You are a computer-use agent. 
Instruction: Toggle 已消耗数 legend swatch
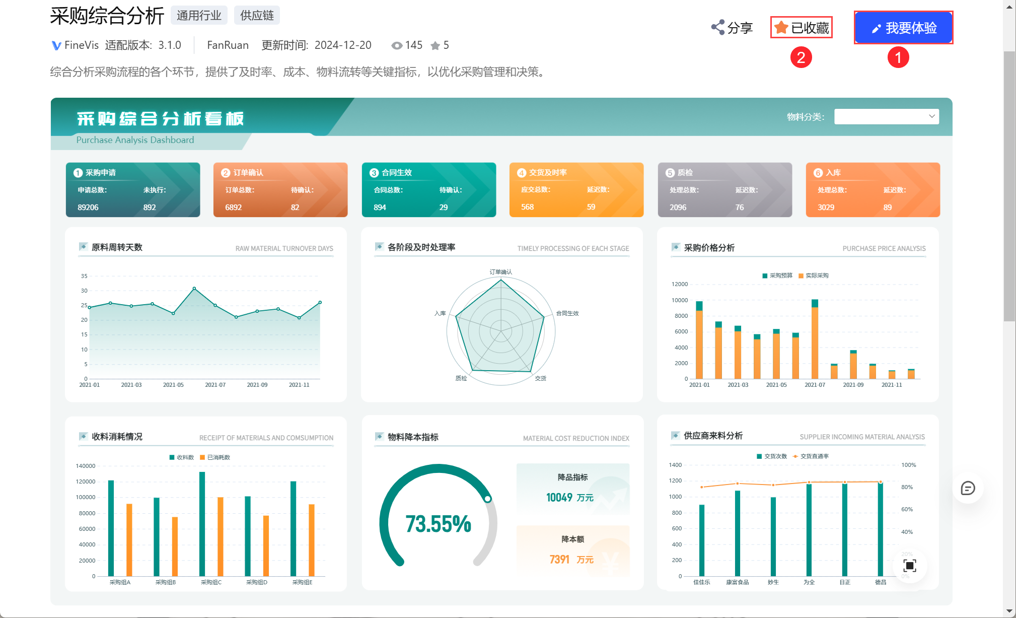202,457
